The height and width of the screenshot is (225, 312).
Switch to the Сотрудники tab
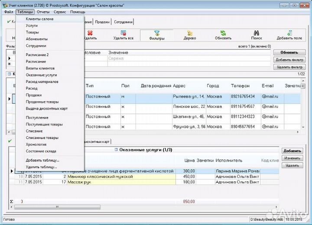point(123,22)
